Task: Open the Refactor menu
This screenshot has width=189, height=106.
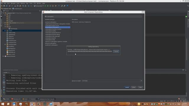Action: coord(23,3)
